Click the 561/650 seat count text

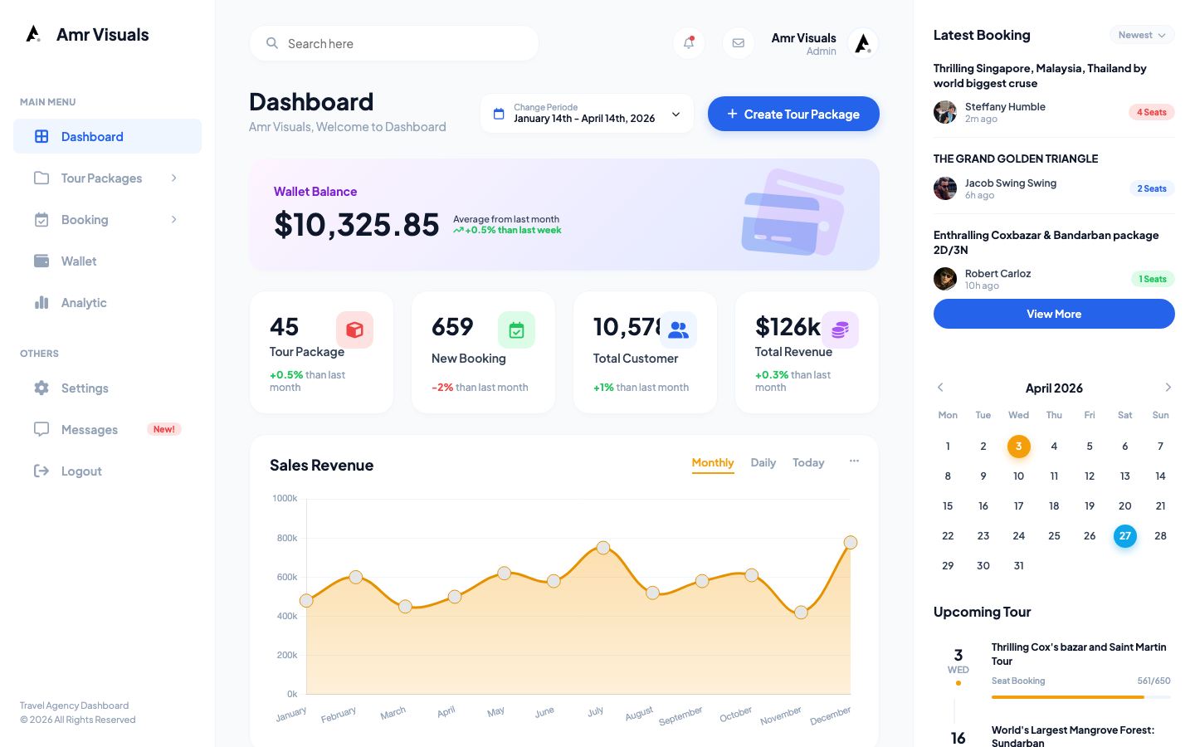(1154, 681)
